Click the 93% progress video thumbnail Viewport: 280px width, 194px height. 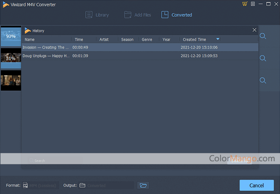(x=11, y=37)
